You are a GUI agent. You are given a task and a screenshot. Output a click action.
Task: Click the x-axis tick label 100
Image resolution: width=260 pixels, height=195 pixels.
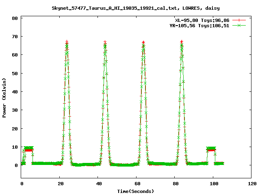click(214, 184)
